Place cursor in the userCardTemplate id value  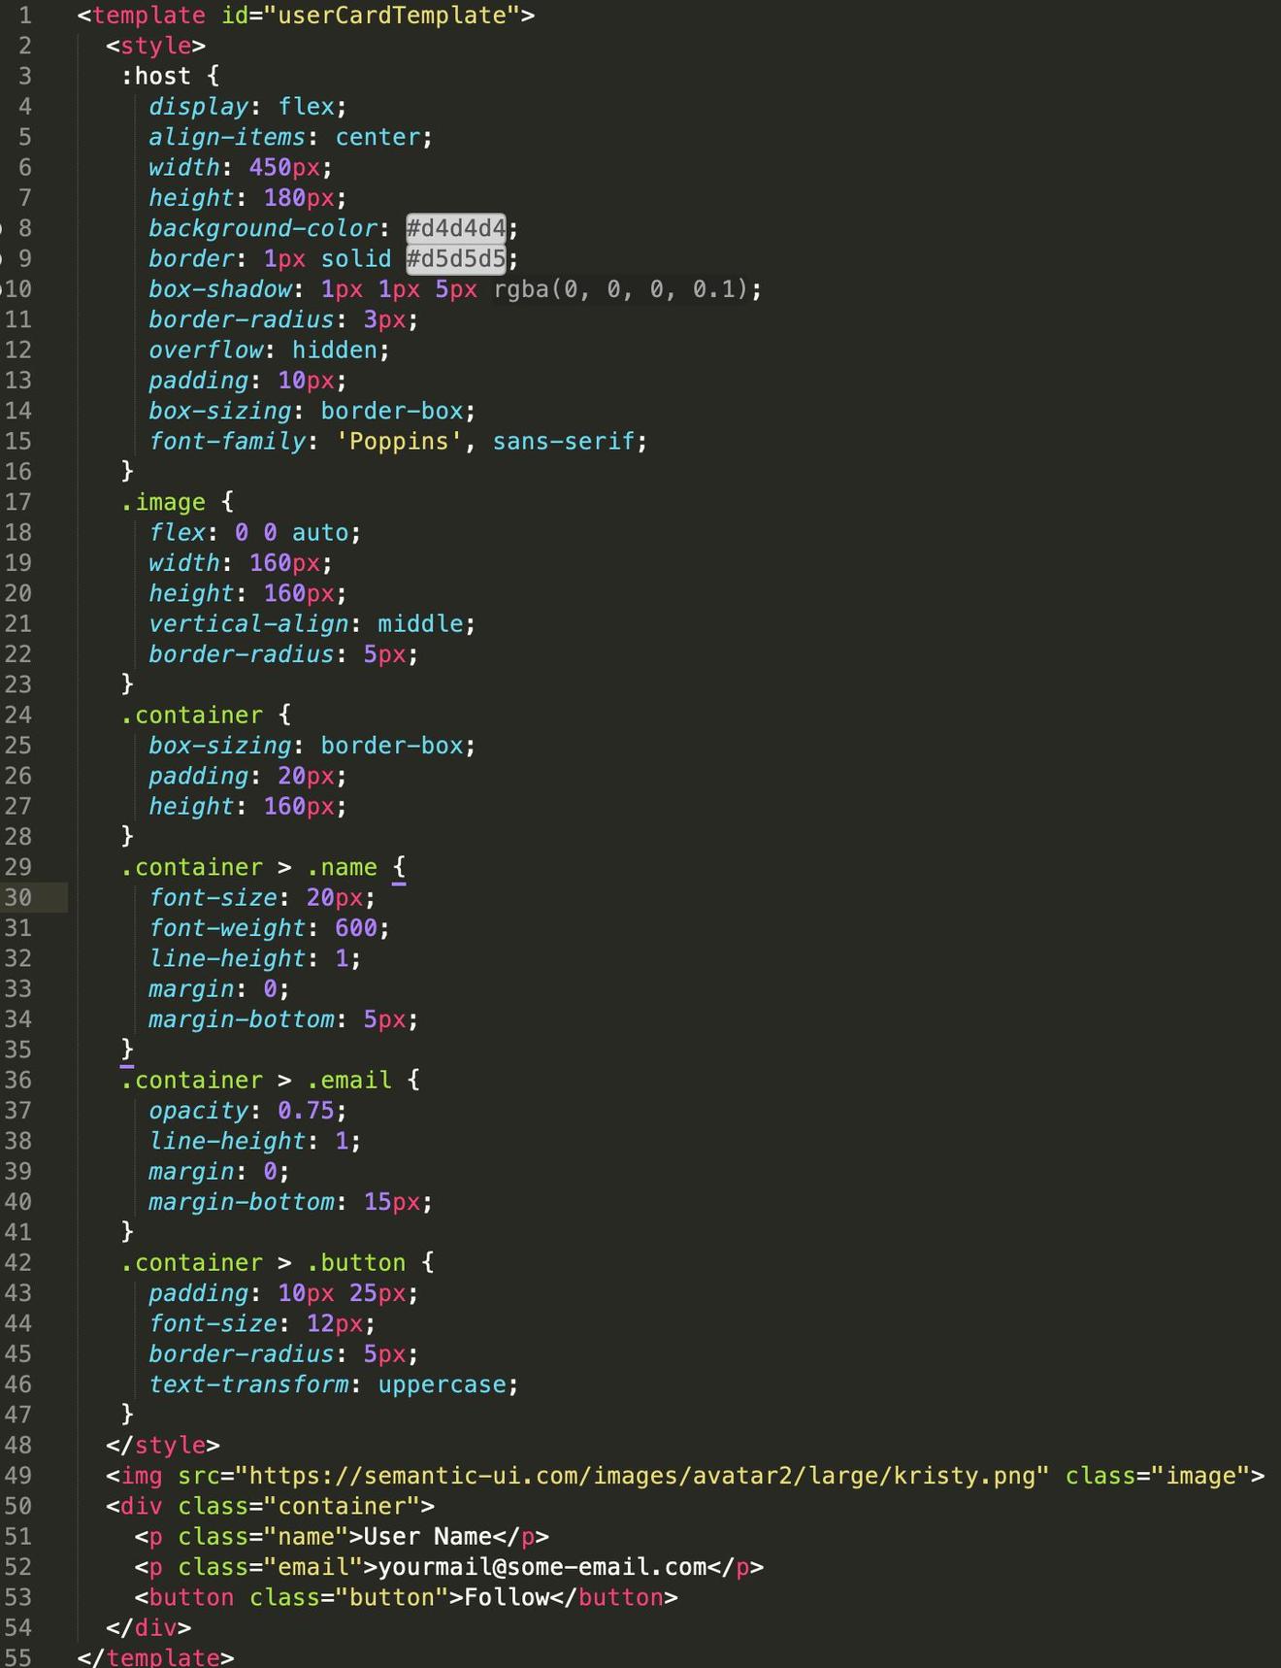tap(391, 16)
